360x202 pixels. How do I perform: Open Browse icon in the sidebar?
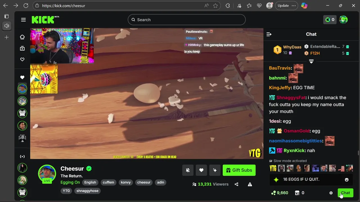pyautogui.click(x=22, y=48)
